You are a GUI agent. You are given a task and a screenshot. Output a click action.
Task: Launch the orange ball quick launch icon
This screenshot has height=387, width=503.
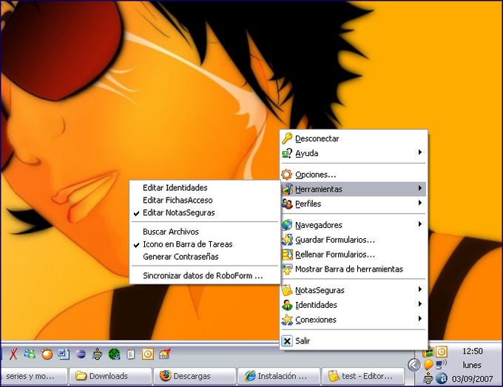pyautogui.click(x=47, y=354)
